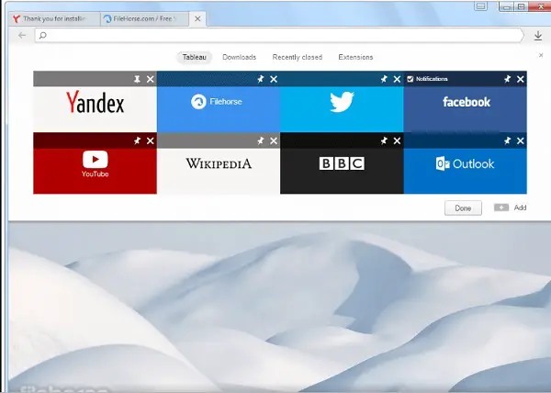Go back with the arrow button

click(x=22, y=35)
